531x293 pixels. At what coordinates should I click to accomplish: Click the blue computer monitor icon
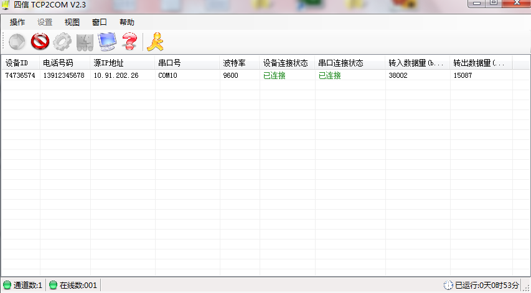click(x=107, y=42)
